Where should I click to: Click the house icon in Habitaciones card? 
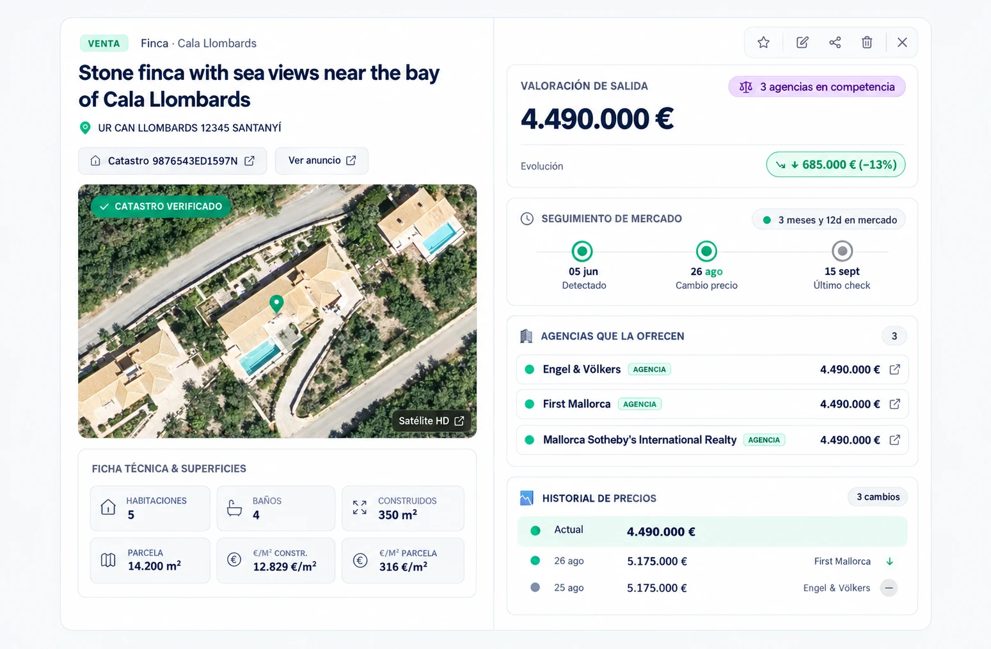[x=108, y=508]
